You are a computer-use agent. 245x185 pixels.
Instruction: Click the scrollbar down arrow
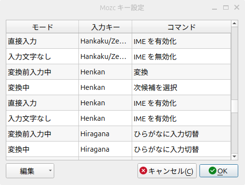(234, 157)
